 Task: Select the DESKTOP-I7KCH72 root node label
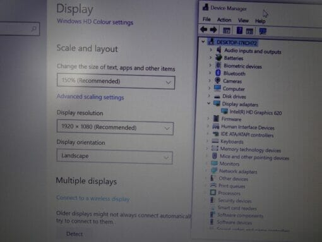click(x=237, y=42)
